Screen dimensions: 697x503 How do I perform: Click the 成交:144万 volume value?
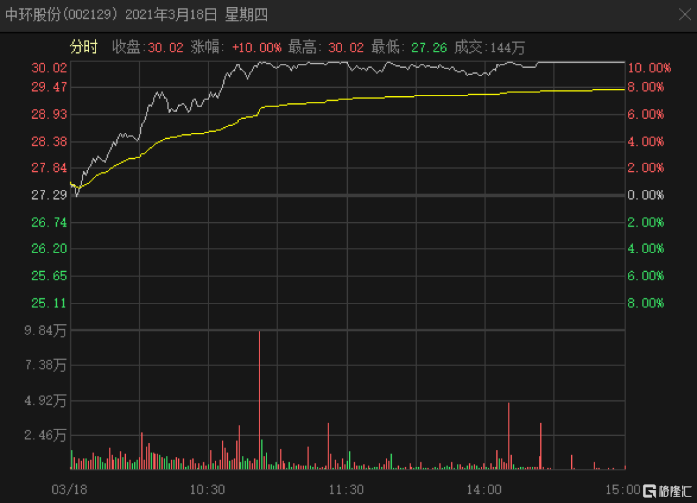tap(507, 47)
